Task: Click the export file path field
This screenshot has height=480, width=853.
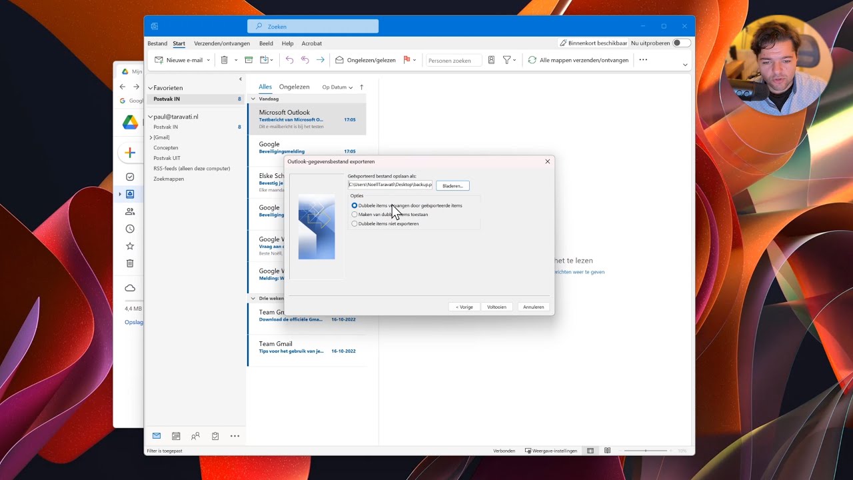Action: pos(390,185)
